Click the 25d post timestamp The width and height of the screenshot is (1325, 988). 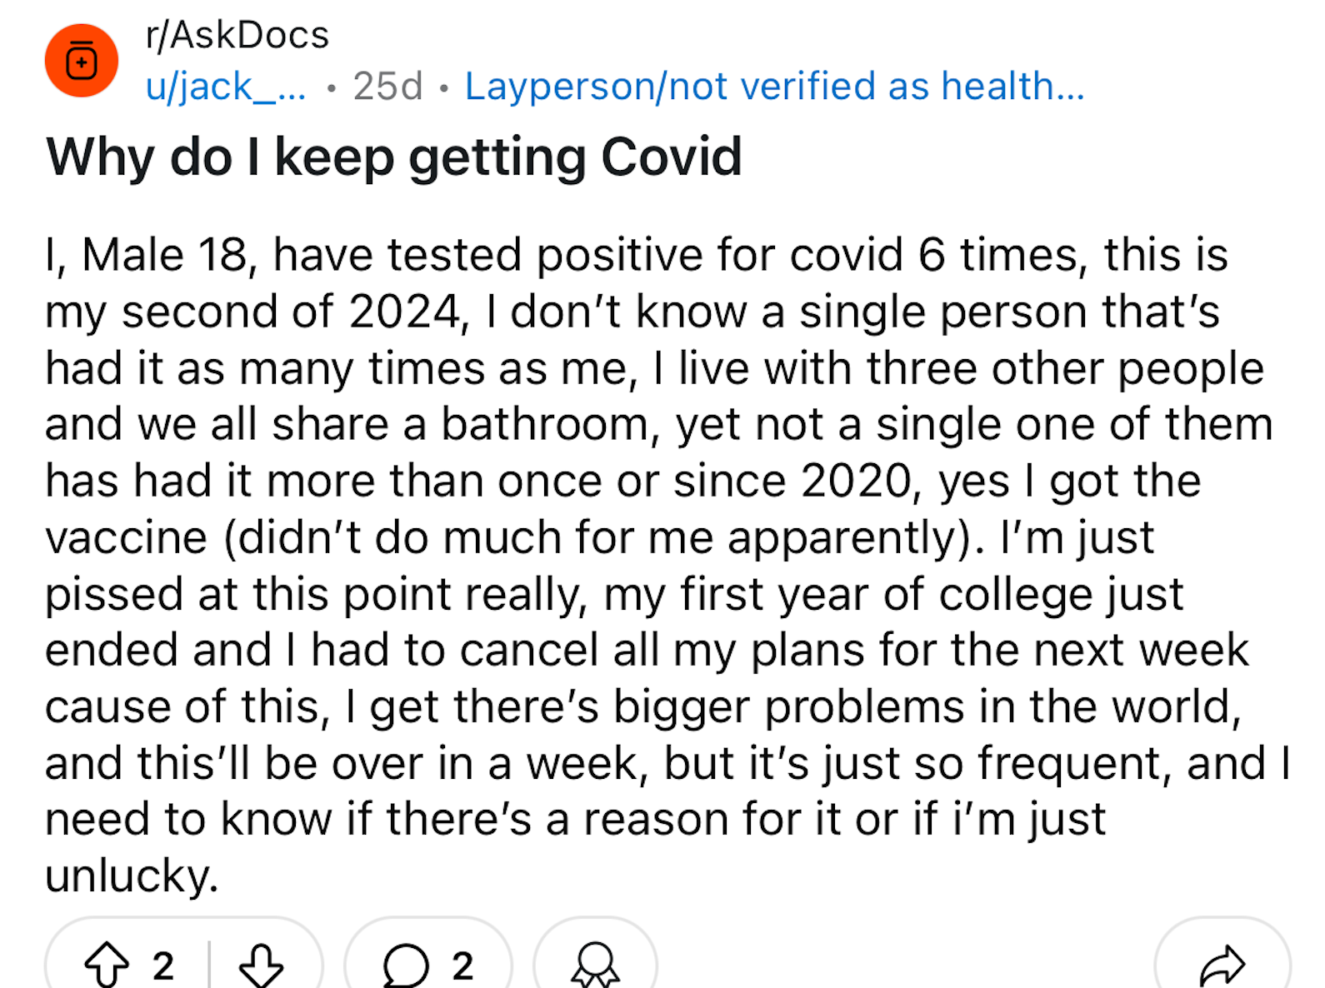387,86
